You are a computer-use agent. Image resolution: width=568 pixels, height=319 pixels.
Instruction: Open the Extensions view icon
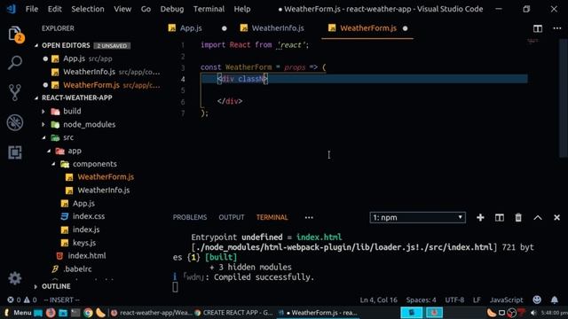[x=15, y=152]
